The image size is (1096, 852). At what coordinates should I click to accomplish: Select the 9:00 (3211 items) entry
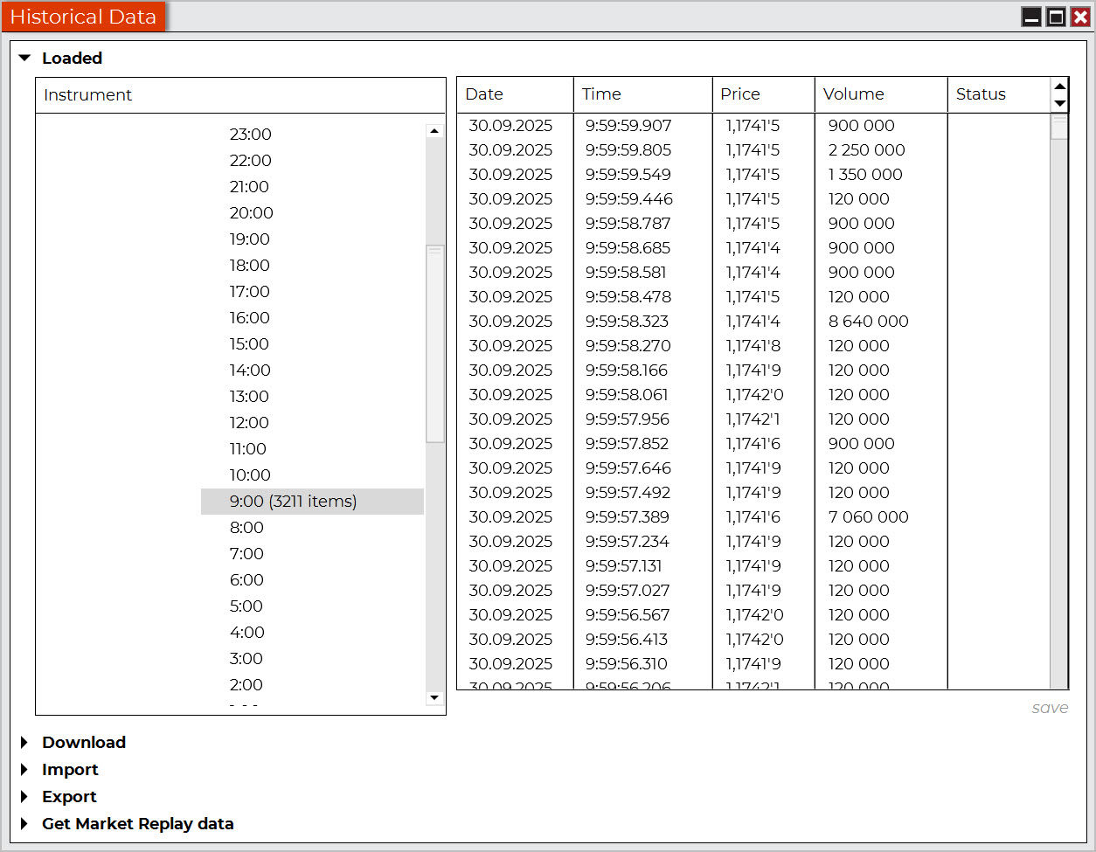(x=293, y=502)
